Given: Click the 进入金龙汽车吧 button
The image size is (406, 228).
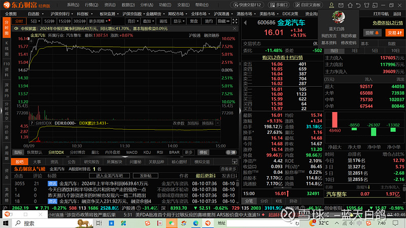Looking at the screenshot, I should [x=110, y=176].
